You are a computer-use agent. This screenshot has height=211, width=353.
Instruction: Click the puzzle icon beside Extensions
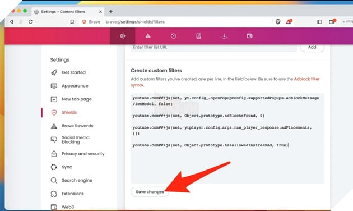pos(54,194)
